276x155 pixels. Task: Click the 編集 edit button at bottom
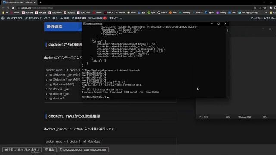tap(50, 149)
